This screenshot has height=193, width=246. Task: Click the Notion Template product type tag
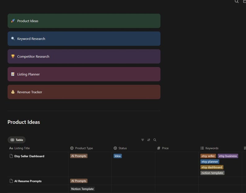82,189
